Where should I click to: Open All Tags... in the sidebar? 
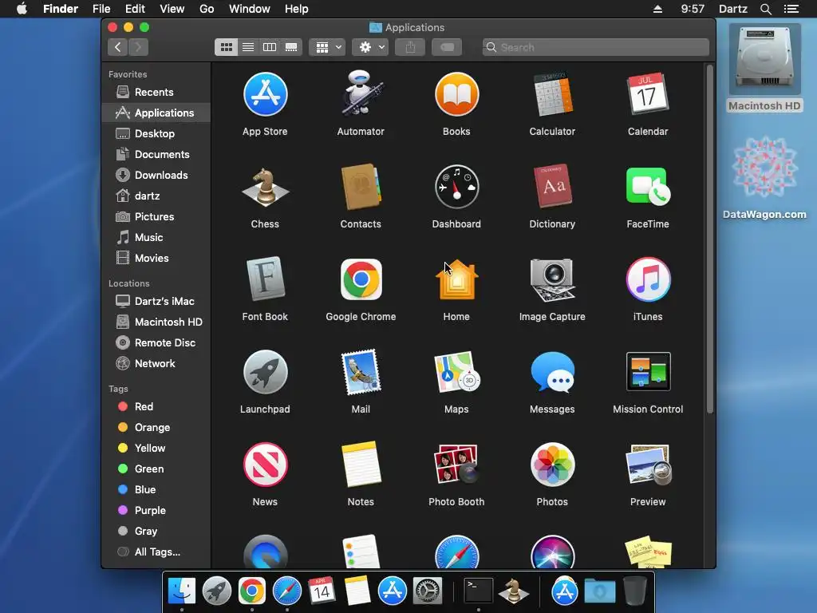coord(156,552)
